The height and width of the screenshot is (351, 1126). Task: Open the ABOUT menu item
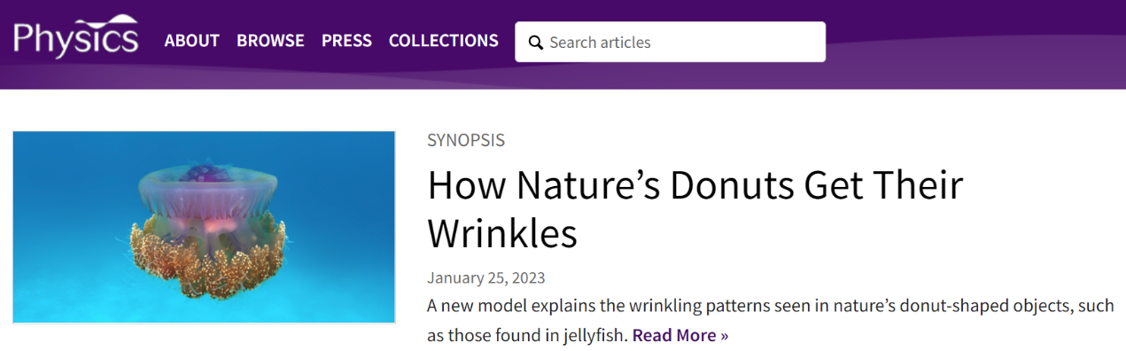tap(191, 41)
